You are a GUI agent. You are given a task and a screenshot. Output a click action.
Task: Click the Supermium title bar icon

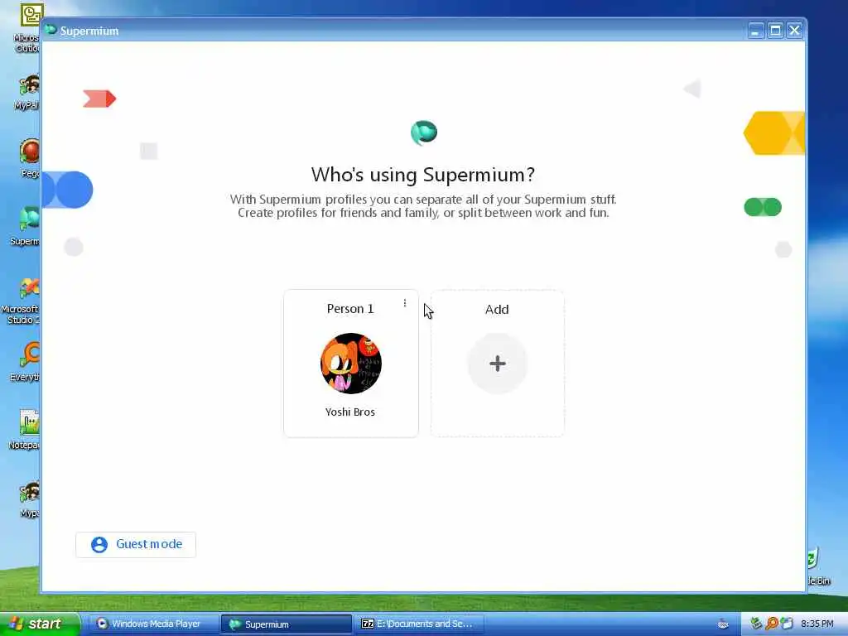coord(51,30)
